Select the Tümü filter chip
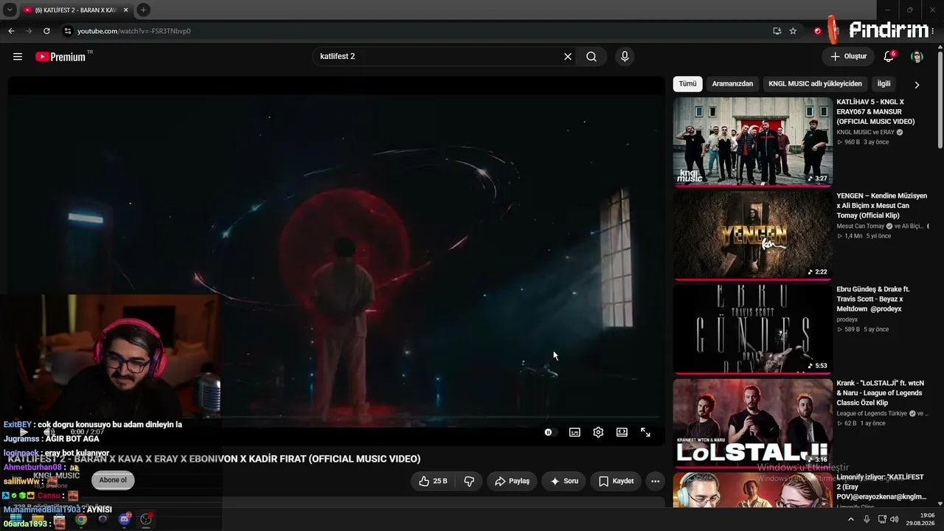944x531 pixels. coord(687,84)
